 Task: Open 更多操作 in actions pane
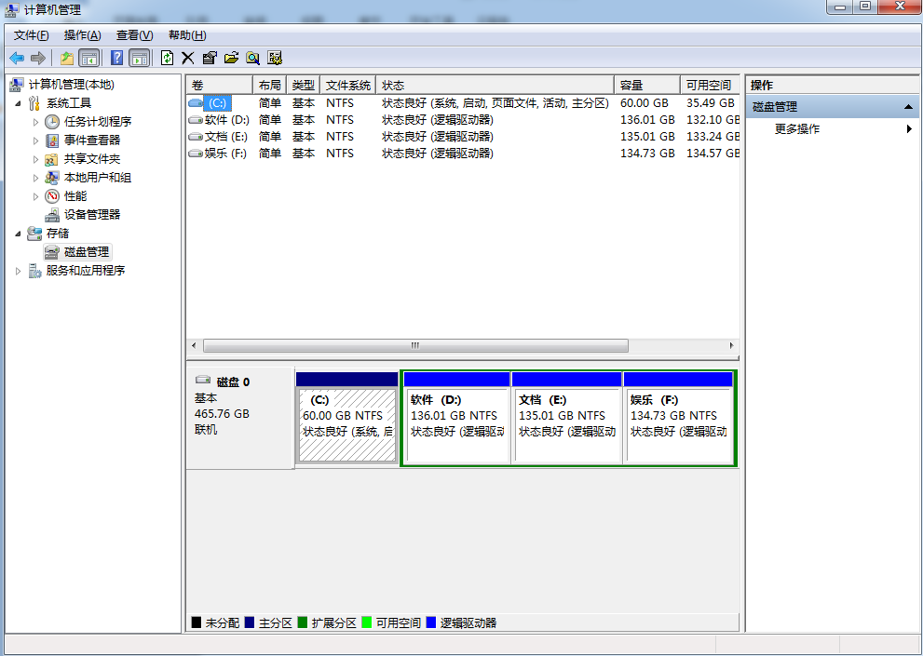click(797, 128)
